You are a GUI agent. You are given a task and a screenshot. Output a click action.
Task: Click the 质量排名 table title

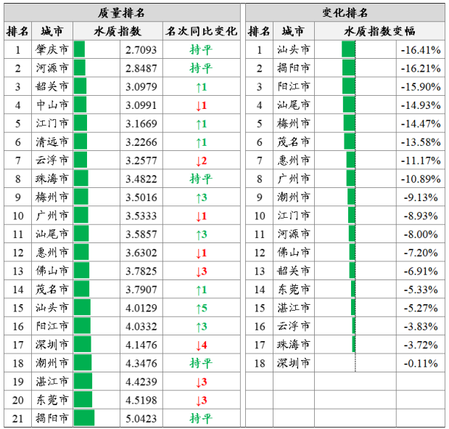click(x=122, y=12)
